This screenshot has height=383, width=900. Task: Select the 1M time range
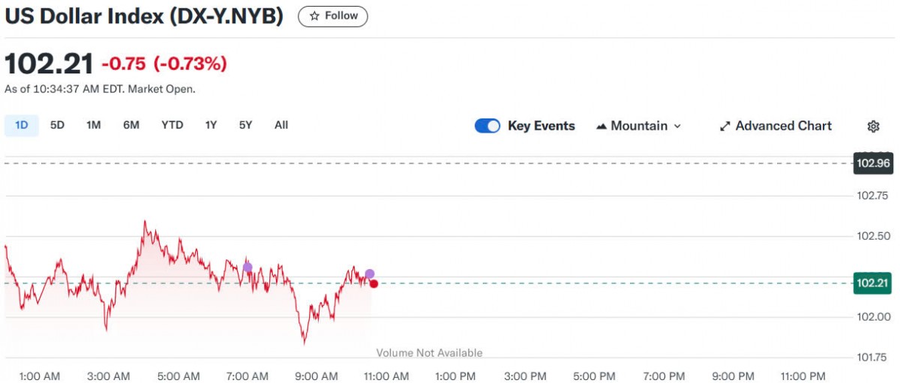93,125
